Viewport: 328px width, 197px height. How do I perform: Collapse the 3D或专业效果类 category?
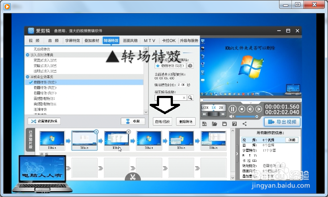point(27,77)
